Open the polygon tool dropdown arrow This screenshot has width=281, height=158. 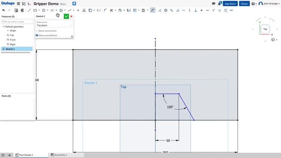pos(65,11)
